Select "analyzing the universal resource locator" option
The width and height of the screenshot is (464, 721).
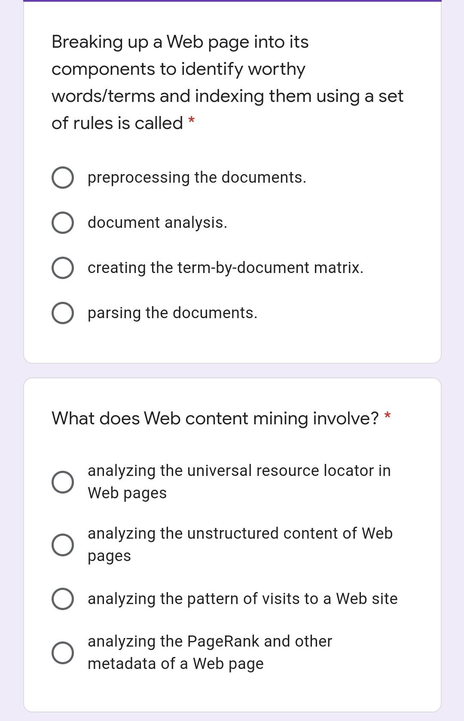tap(62, 482)
